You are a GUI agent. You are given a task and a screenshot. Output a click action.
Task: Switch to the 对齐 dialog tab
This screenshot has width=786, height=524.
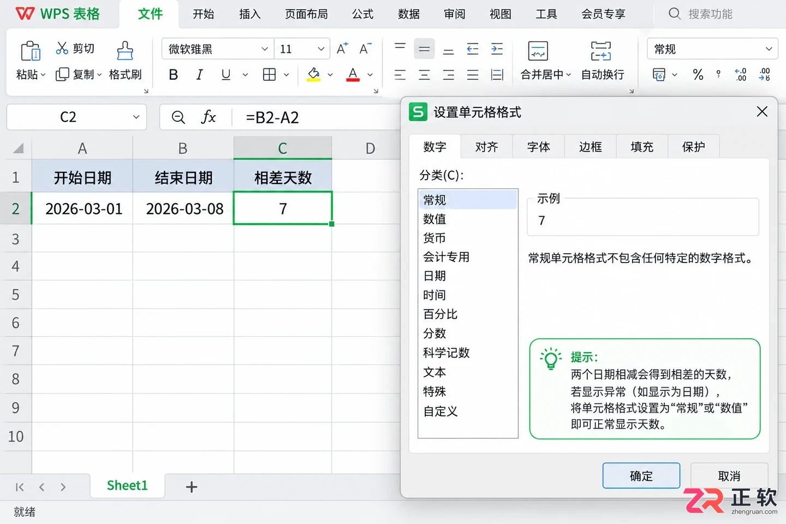click(486, 147)
